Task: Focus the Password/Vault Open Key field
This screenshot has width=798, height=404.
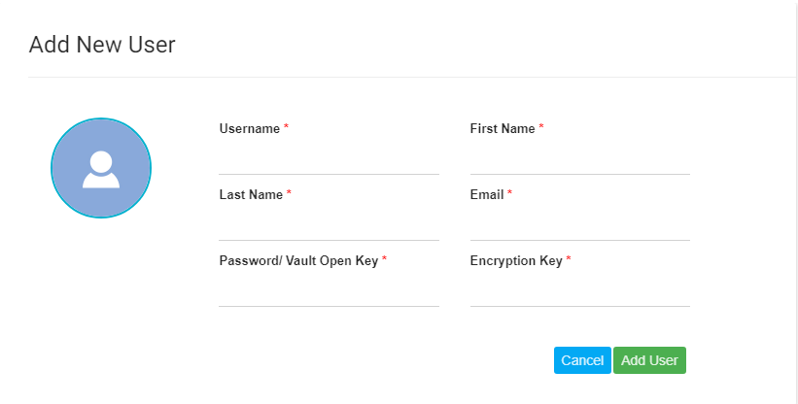Action: pyautogui.click(x=329, y=291)
